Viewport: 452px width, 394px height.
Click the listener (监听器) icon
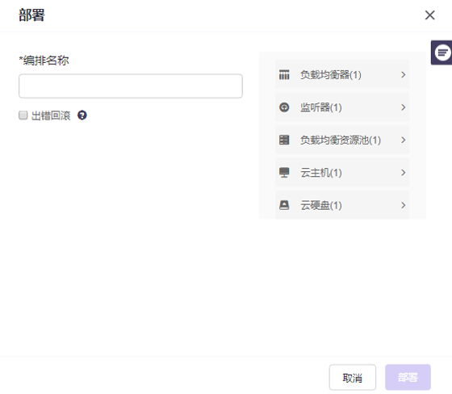click(284, 107)
